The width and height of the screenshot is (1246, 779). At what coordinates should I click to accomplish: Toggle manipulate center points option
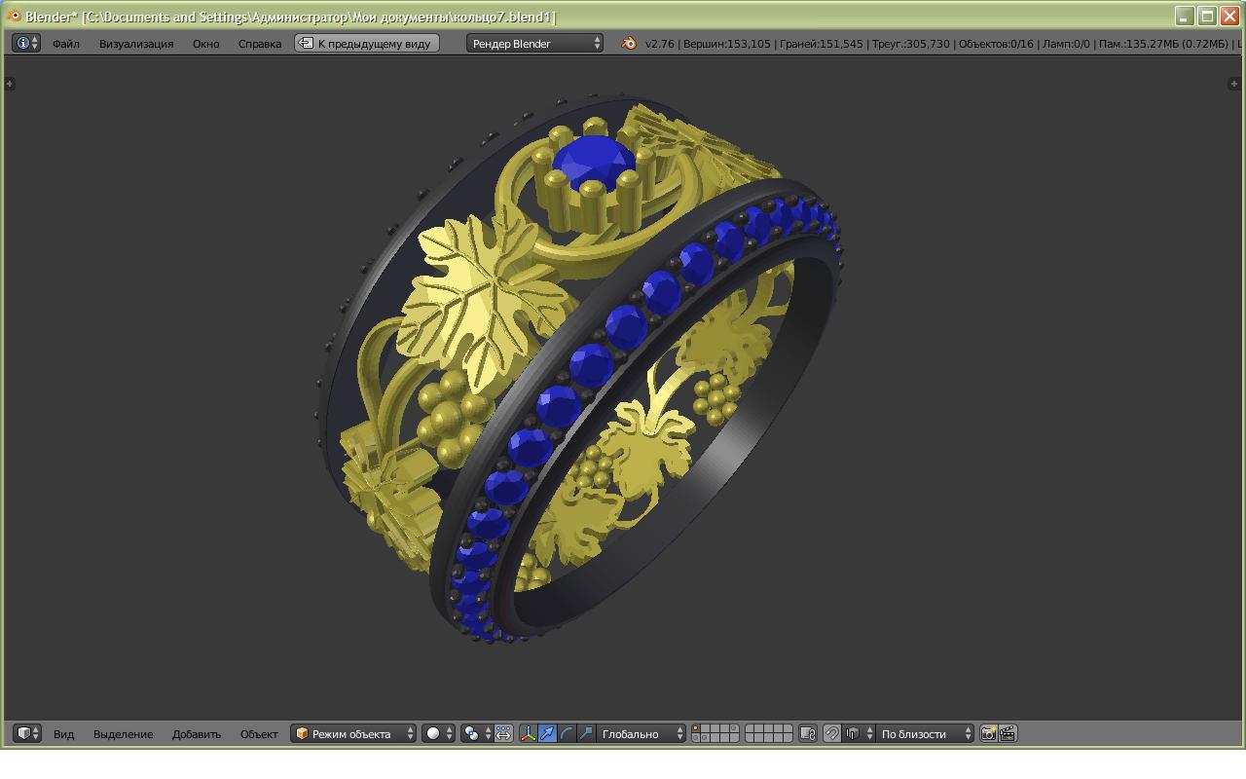click(503, 733)
